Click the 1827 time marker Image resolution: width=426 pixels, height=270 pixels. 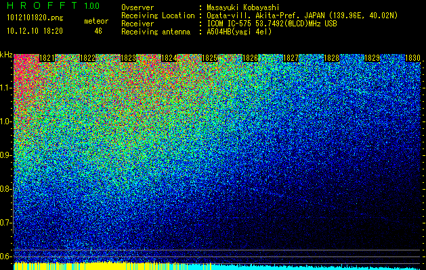(291, 58)
